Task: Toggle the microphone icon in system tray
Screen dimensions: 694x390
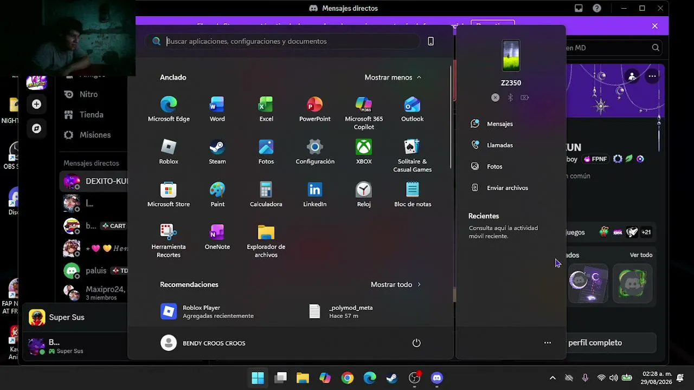Action: 585,378
